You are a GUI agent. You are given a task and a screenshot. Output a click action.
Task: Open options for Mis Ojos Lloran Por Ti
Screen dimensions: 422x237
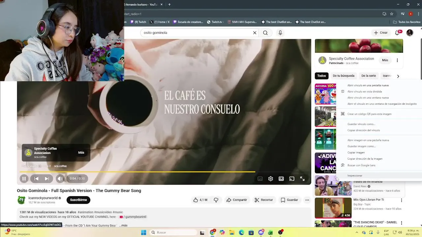coord(401,200)
